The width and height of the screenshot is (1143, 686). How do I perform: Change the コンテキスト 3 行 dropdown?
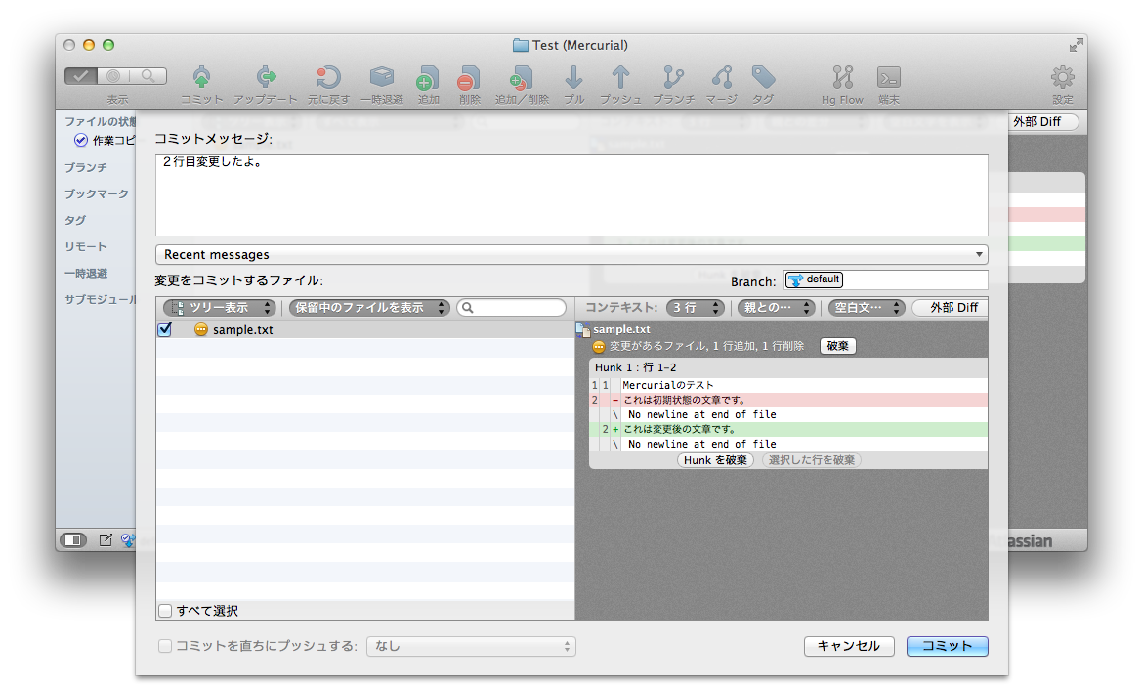pos(695,308)
